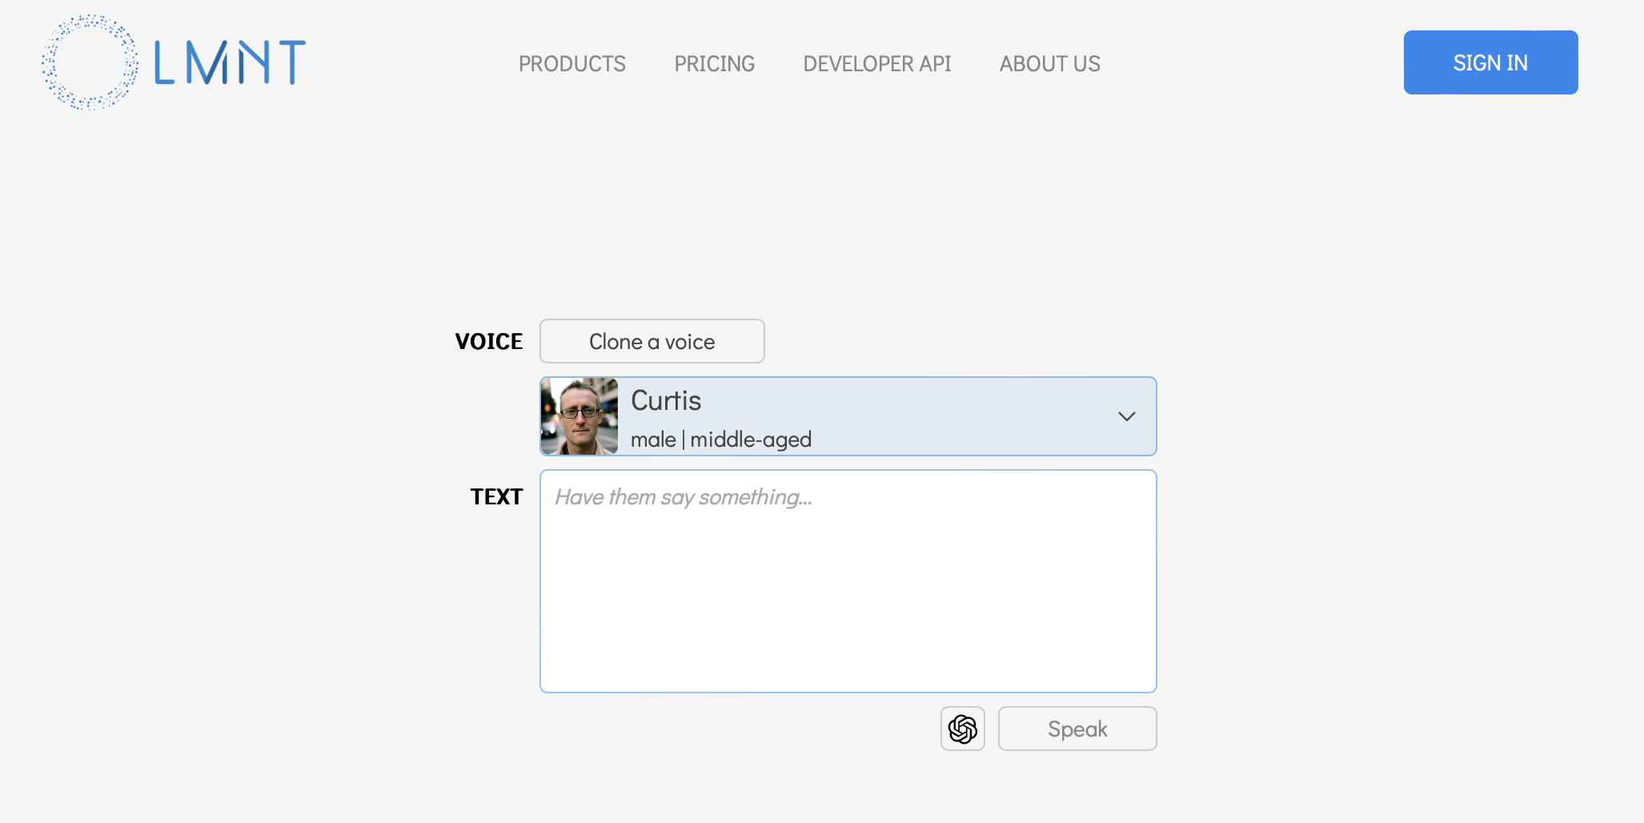Click the Clone a voice button
The image size is (1644, 823).
[652, 341]
